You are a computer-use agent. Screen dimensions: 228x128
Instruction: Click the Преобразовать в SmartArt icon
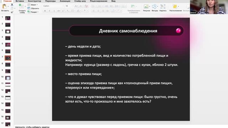(x=133, y=6)
